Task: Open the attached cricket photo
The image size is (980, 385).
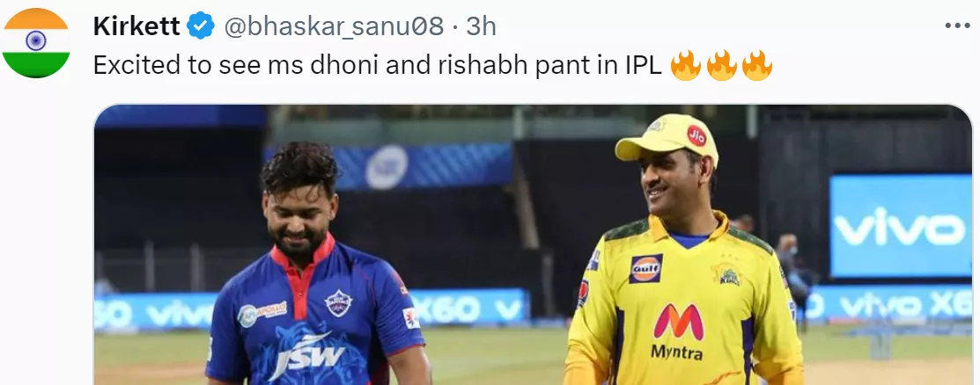Action: coord(533,244)
